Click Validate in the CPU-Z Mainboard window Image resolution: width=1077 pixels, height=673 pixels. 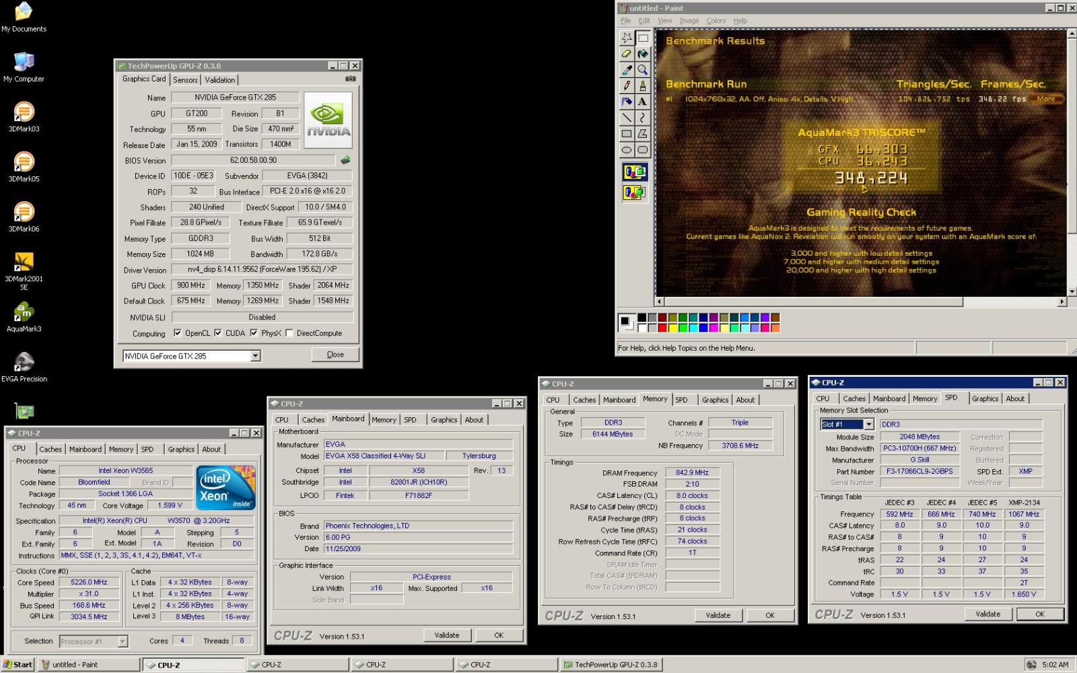tap(447, 635)
